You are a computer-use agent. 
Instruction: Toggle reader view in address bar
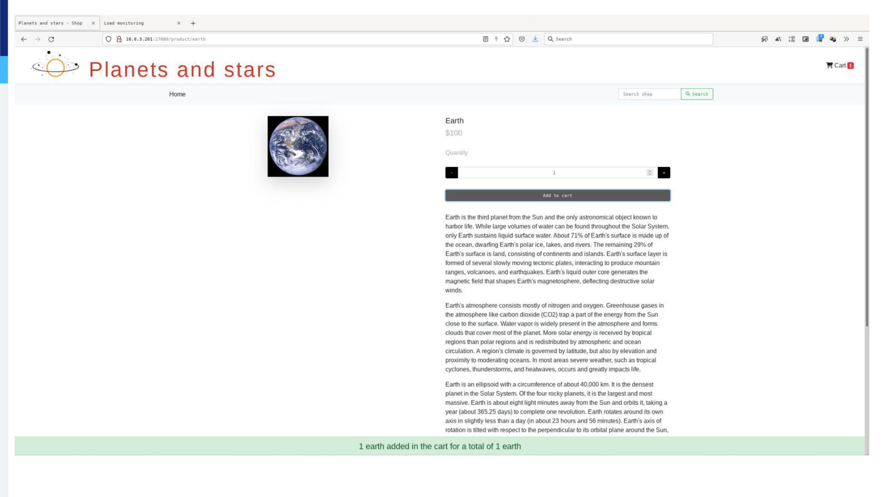tap(486, 39)
